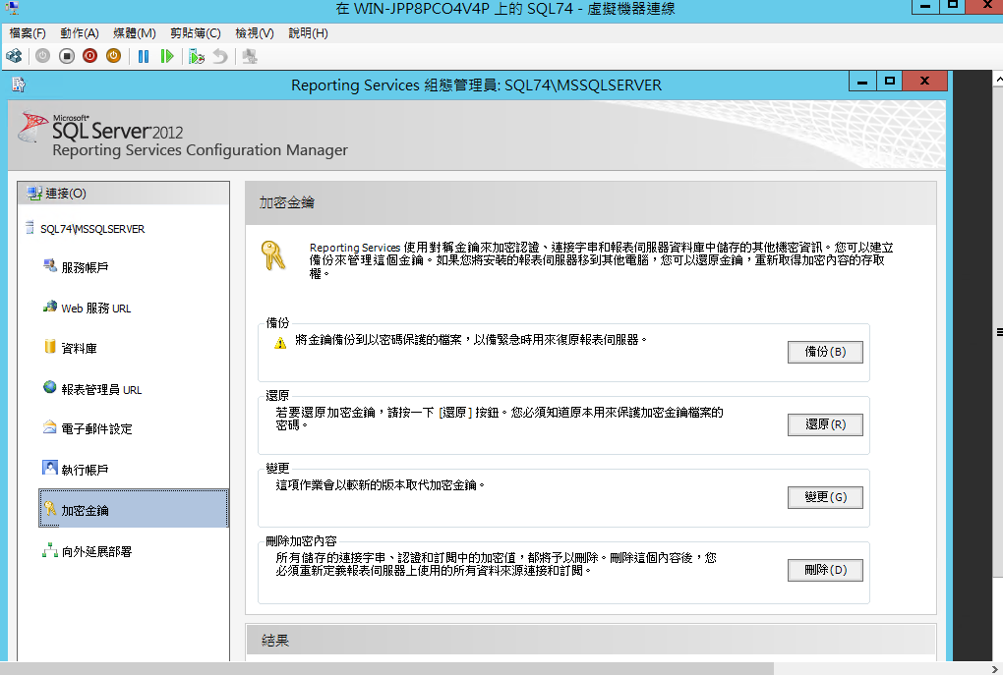Select the 加密金鑰 page
This screenshot has width=1003, height=675.
133,509
